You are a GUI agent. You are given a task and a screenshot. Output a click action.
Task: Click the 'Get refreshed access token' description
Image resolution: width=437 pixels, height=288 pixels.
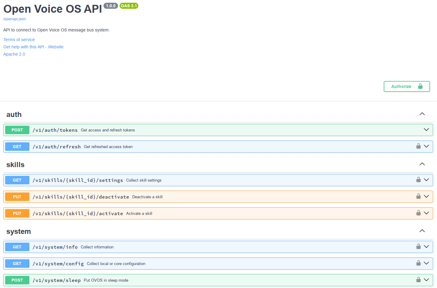point(108,147)
